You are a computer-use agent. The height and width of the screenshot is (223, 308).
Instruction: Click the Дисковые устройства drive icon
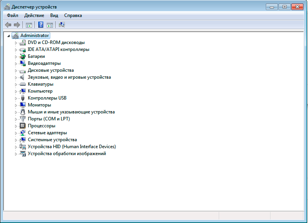23,71
